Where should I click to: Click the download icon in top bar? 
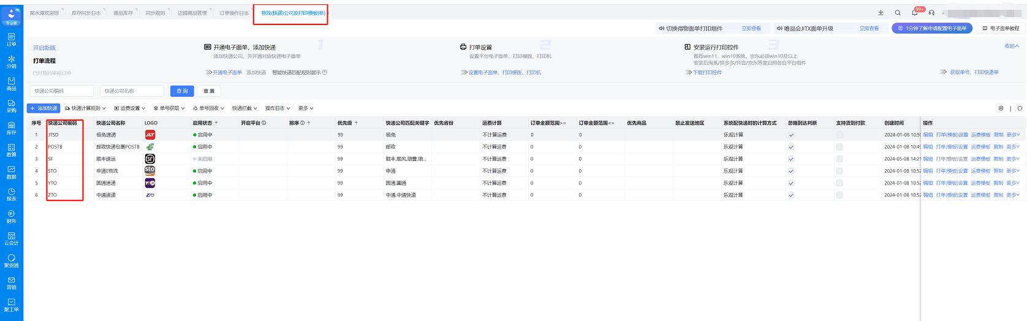click(x=881, y=12)
